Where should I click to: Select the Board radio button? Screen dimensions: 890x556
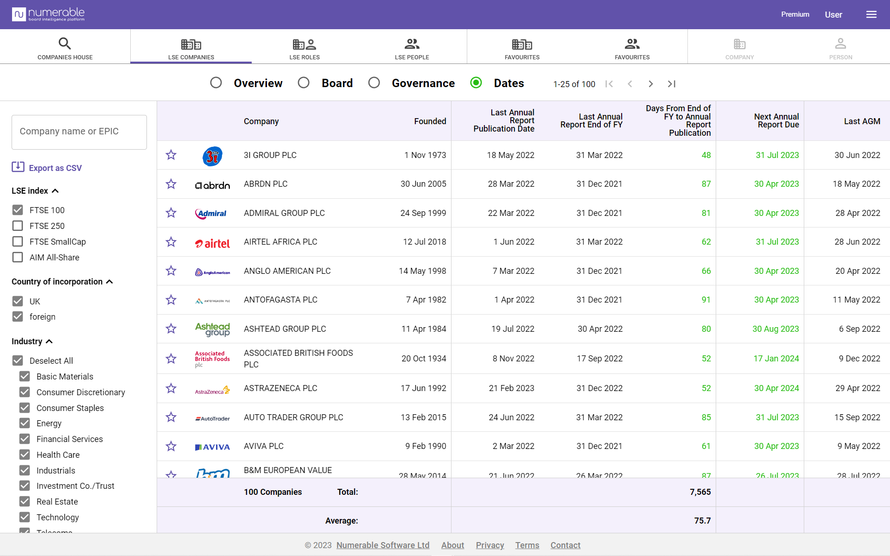tap(304, 83)
